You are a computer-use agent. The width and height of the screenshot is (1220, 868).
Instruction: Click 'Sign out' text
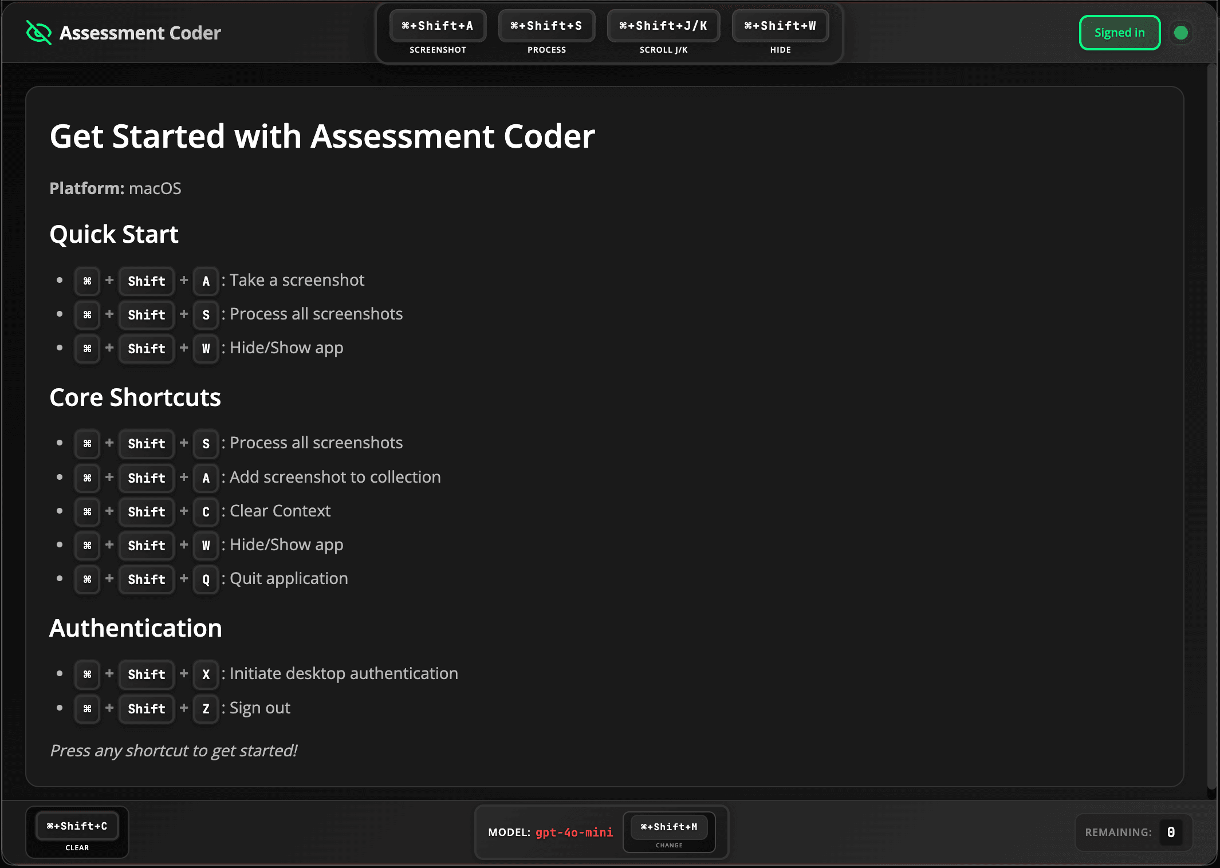[x=260, y=708]
